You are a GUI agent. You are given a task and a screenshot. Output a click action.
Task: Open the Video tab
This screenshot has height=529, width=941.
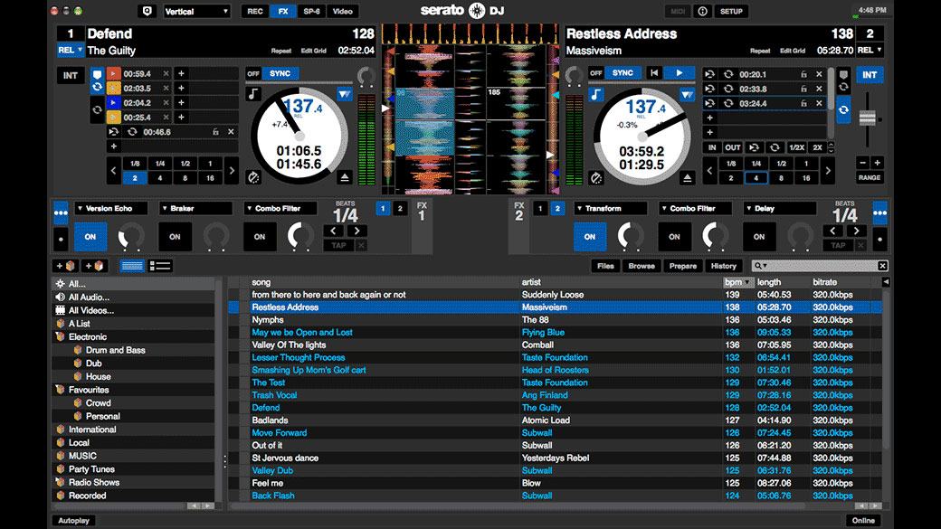tap(343, 12)
